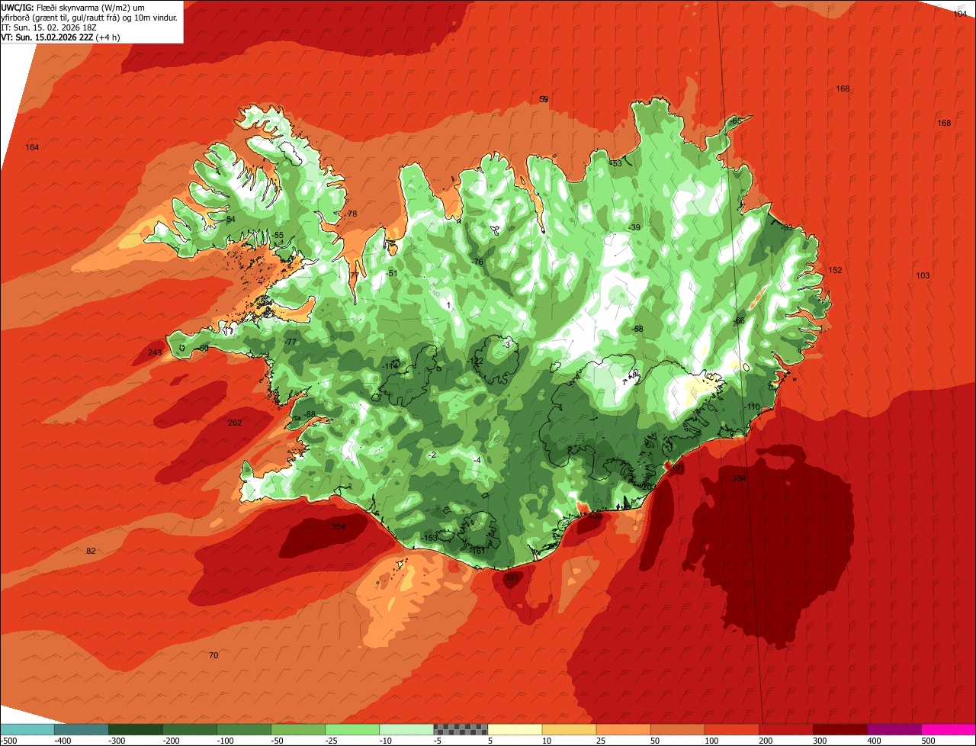Click the dark red swatch between 300 and 400
Image resolution: width=976 pixels, height=746 pixels.
tap(840, 729)
